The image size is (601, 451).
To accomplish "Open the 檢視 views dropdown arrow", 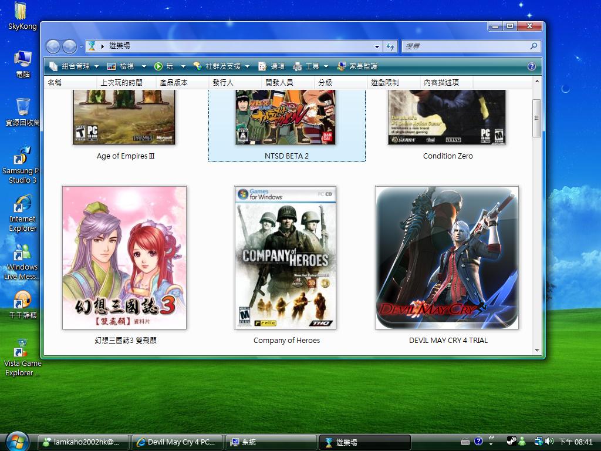I will pos(143,66).
